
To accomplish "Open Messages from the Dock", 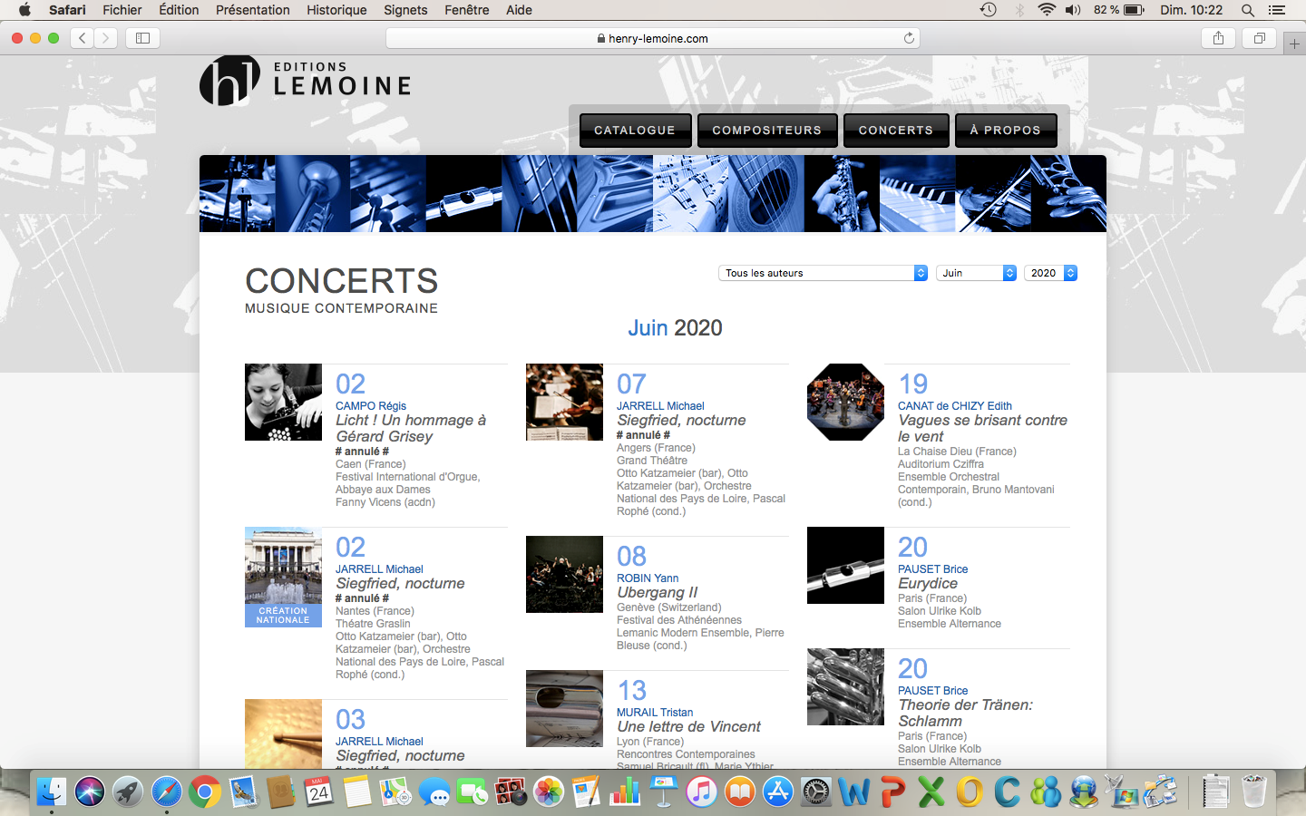I will click(434, 792).
